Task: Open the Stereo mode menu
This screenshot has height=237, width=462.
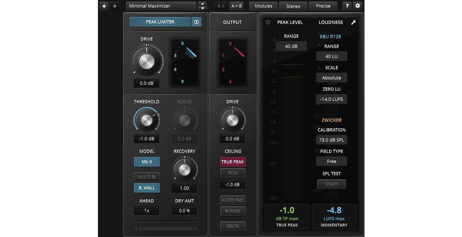Action: [x=293, y=6]
